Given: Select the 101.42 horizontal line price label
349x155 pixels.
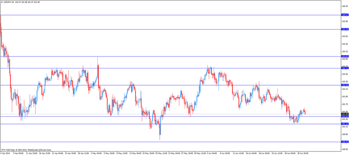Looking at the screenshot, I should pos(345,116).
